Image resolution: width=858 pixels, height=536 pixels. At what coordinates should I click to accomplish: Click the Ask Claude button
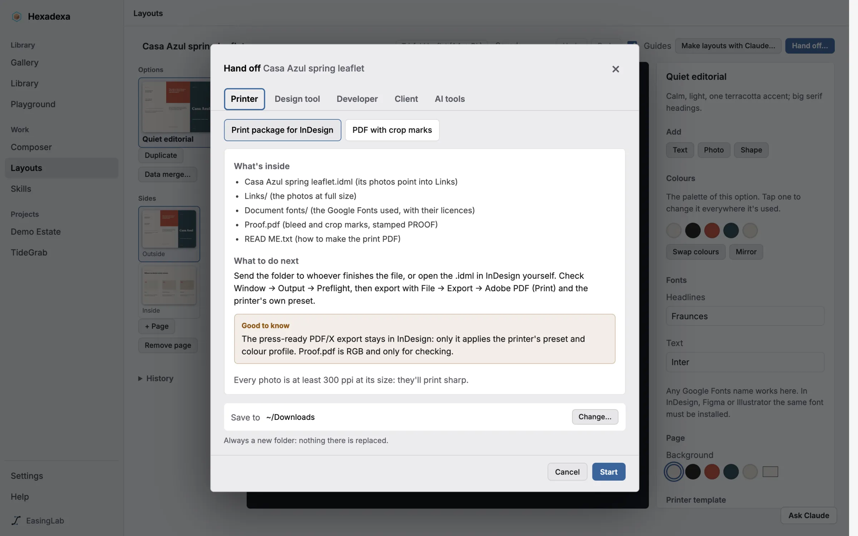point(808,515)
